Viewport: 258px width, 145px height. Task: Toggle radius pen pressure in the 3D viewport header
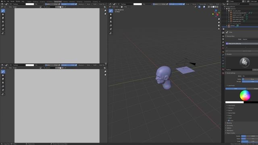[x=167, y=4]
